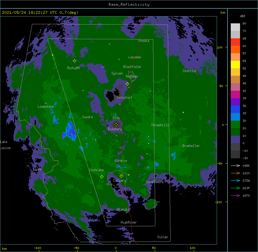Click the HighRiver town label
Viewport: 258px width, 252px height.
click(x=129, y=222)
